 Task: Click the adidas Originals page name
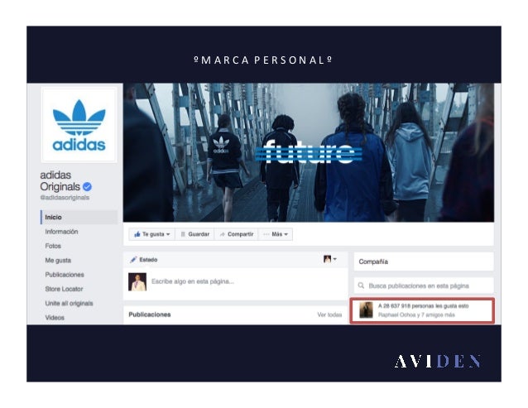(60, 180)
